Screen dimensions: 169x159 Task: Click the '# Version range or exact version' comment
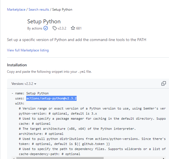[92, 108]
